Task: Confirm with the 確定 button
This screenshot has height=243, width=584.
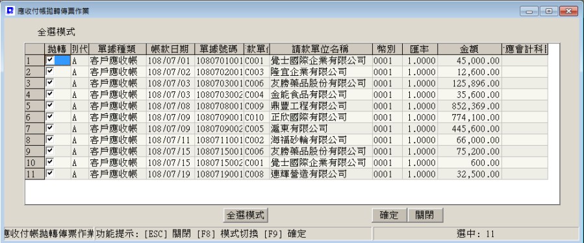Action: pyautogui.click(x=389, y=214)
